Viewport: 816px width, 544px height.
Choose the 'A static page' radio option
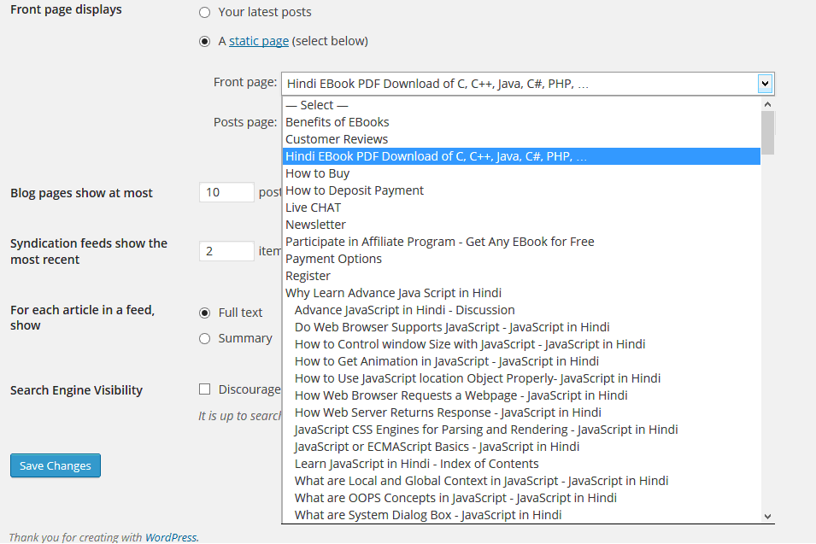(x=204, y=41)
